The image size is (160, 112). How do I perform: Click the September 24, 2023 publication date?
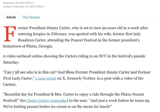pyautogui.click(x=18, y=3)
